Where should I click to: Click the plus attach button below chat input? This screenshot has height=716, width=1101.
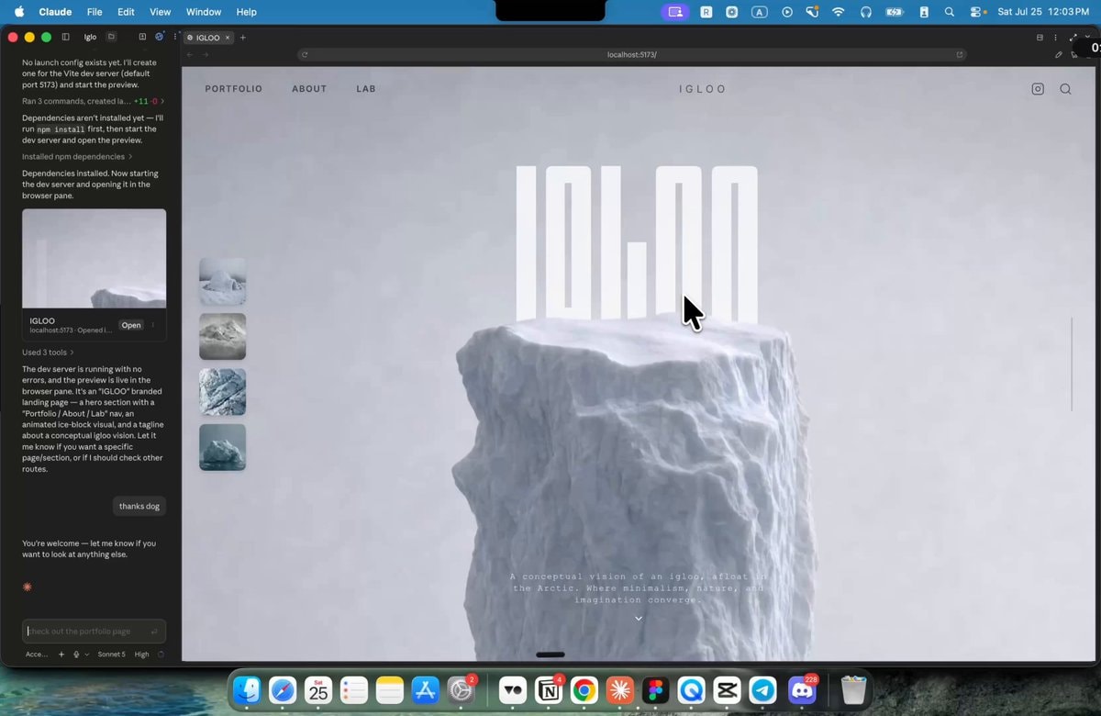pyautogui.click(x=61, y=654)
